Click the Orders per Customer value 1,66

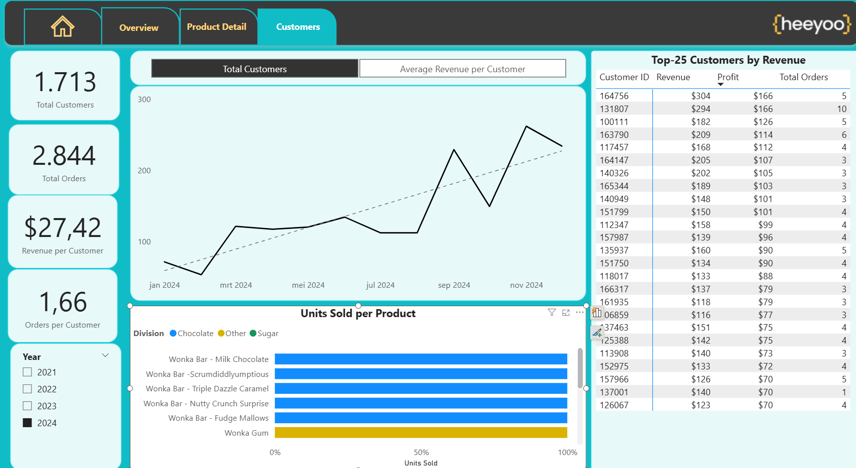(63, 303)
